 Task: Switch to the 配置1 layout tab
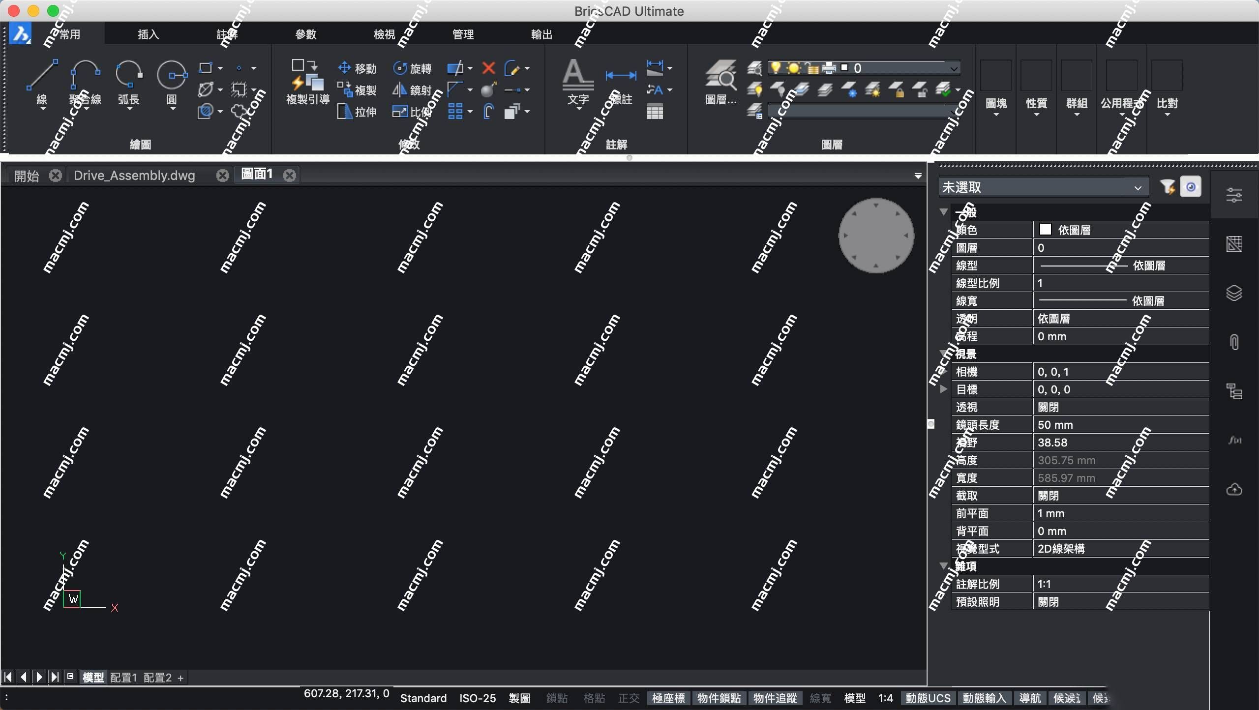point(123,678)
